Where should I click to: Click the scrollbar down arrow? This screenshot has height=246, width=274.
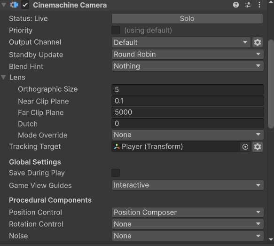(271, 239)
